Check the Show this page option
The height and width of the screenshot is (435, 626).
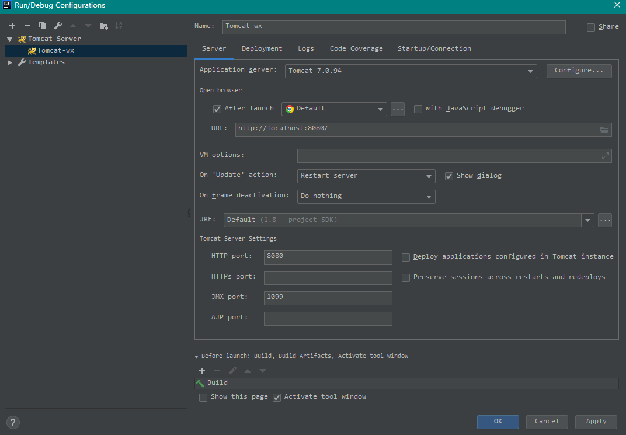point(203,398)
